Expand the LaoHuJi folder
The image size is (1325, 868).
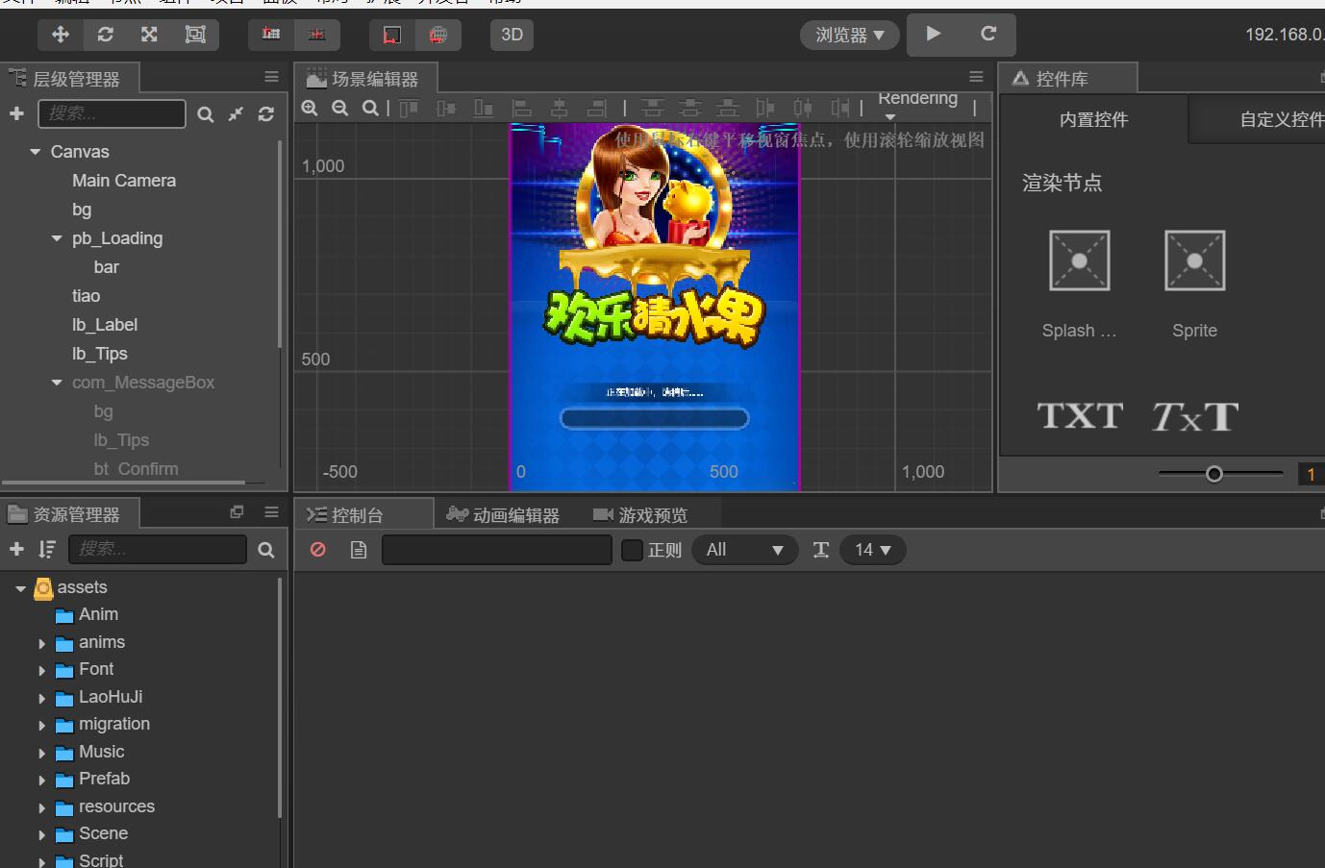[x=42, y=698]
